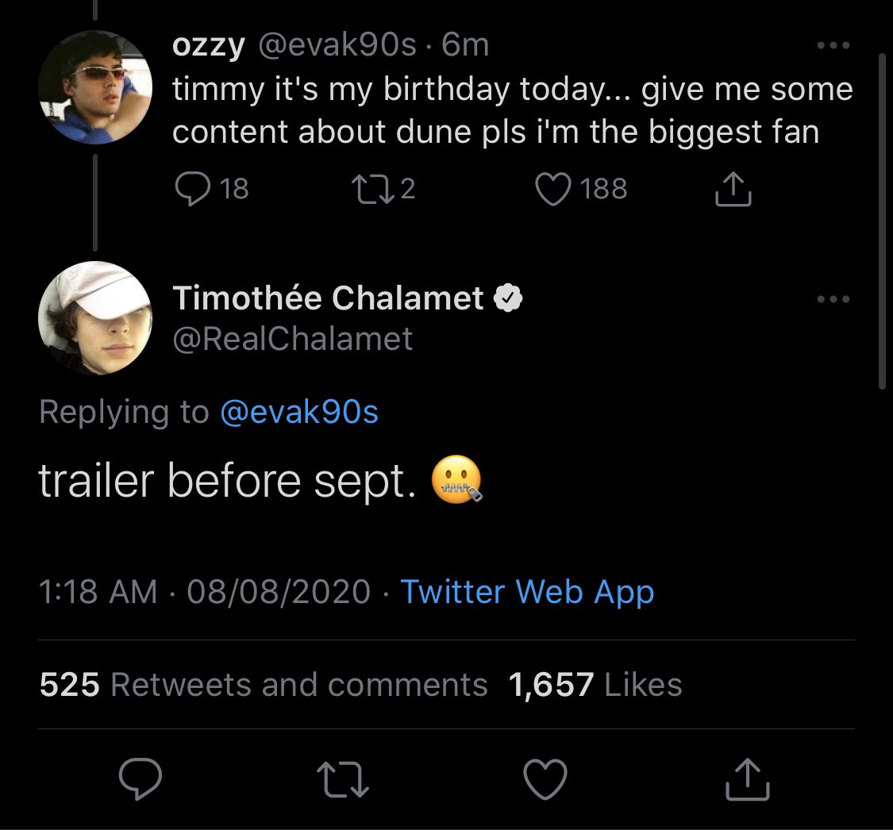Click the tweet timestamp 1:18 AM · 08/08/2020
The image size is (893, 830).
tap(204, 592)
